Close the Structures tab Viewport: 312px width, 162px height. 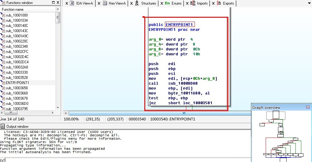click(131, 3)
